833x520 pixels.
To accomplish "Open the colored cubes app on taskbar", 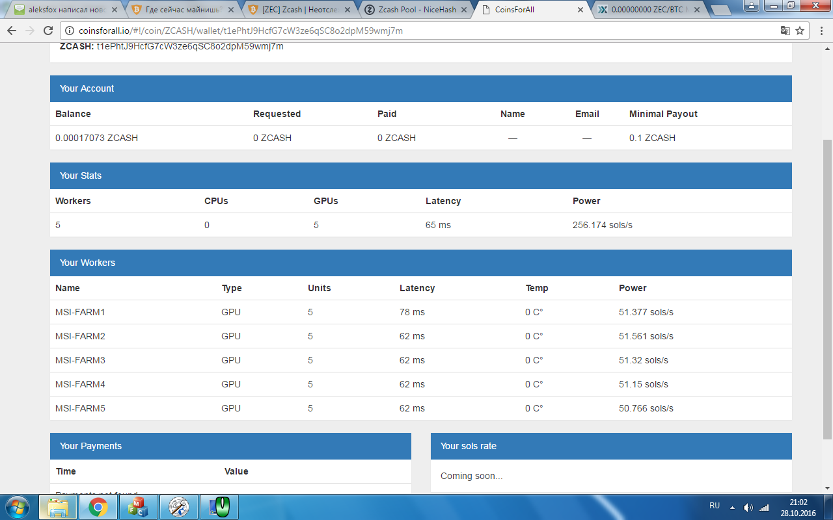I will point(138,507).
